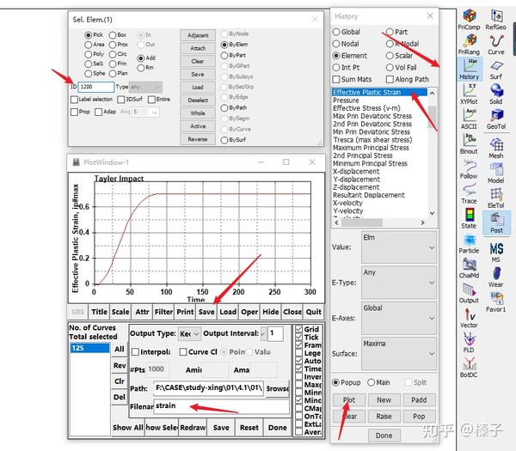Expand the Surface dropdown showing Maxima
This screenshot has height=451, width=516.
pyautogui.click(x=399, y=353)
